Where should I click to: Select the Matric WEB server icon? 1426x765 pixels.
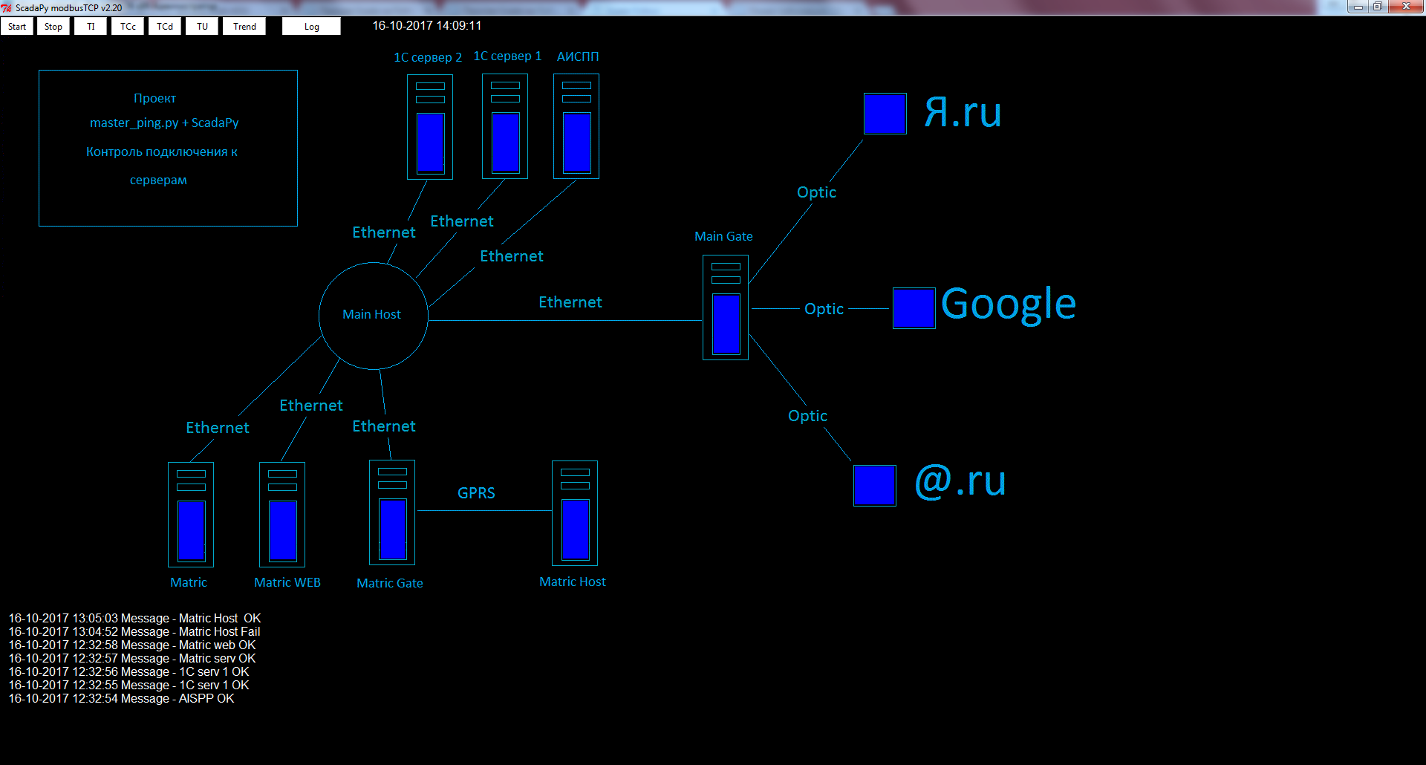[x=282, y=515]
